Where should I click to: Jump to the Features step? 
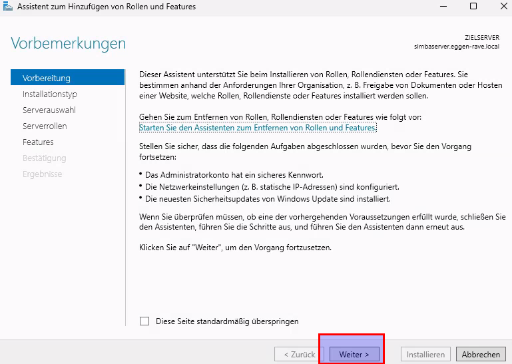38,142
